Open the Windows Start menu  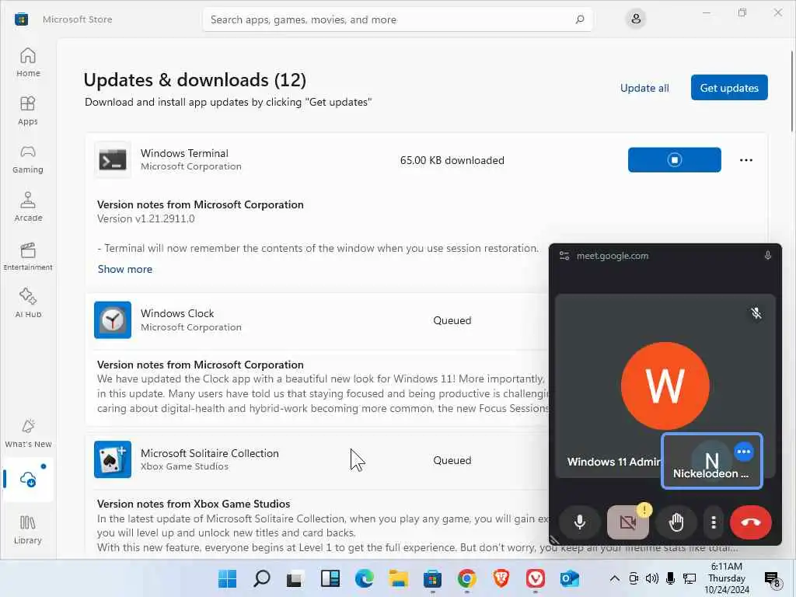click(227, 578)
